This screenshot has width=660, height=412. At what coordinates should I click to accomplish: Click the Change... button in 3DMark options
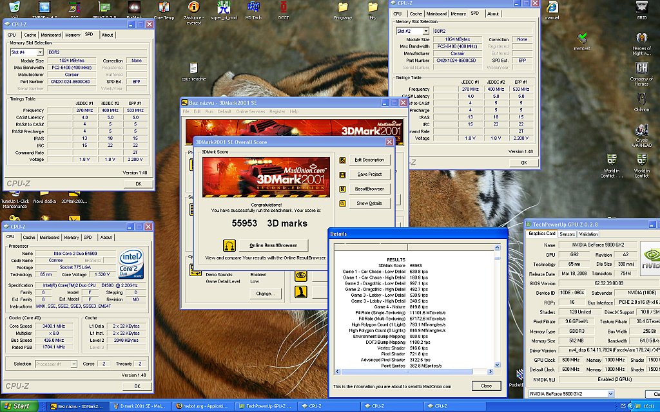[265, 294]
